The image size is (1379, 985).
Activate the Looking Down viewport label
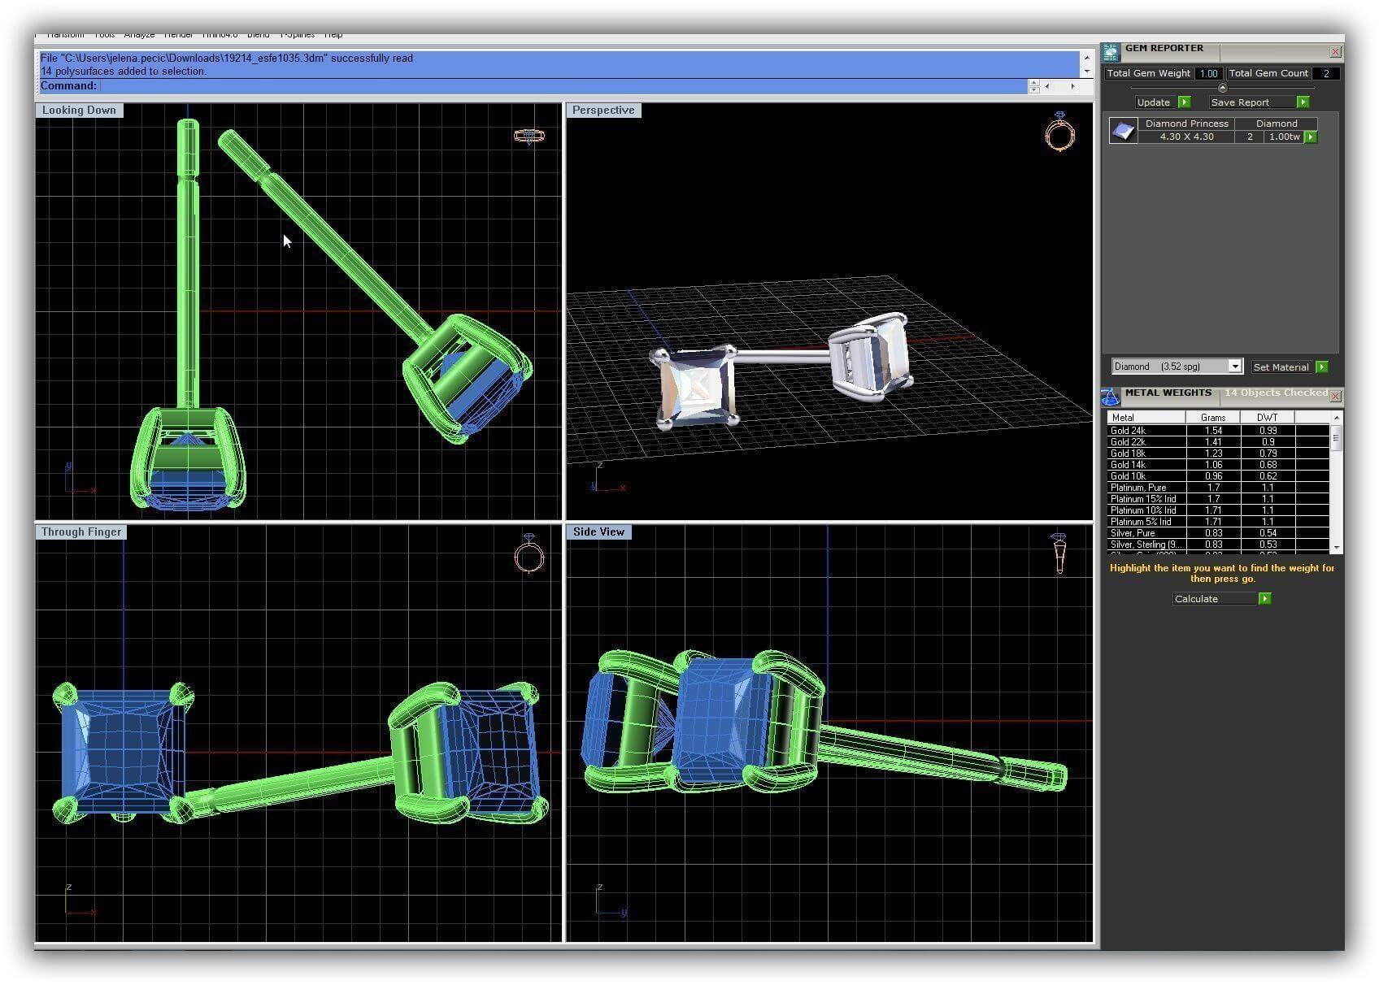pyautogui.click(x=79, y=111)
